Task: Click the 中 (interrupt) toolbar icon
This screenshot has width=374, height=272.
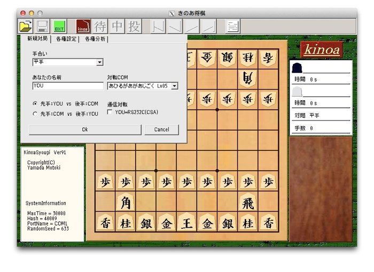Action: click(x=117, y=26)
